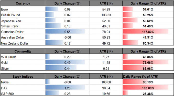Viewport: 174px width, 96px height.
Task: Select the Commodity table header
Action: tap(23, 51)
